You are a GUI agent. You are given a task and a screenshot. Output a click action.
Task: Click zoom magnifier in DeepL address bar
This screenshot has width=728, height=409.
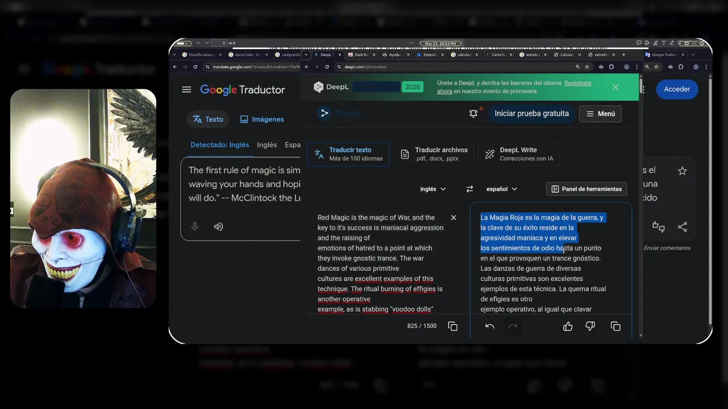click(578, 66)
